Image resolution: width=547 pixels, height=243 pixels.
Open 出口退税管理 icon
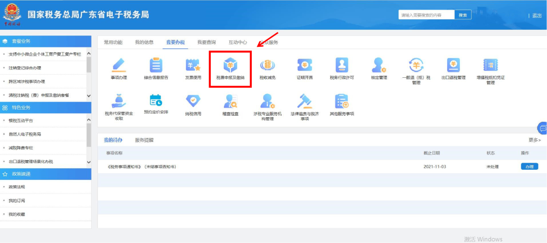[453, 65]
